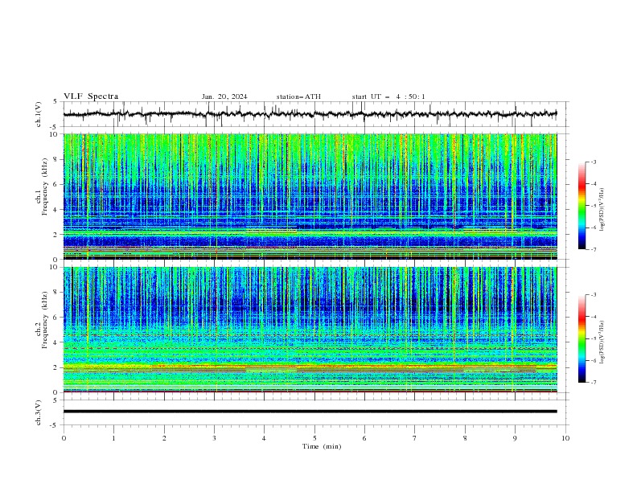
Task: Click the "station=ATH" header label
Action: pos(298,96)
